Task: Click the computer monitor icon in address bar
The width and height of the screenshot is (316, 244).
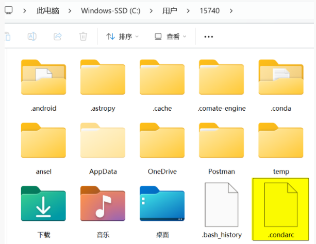Action: pos(8,10)
